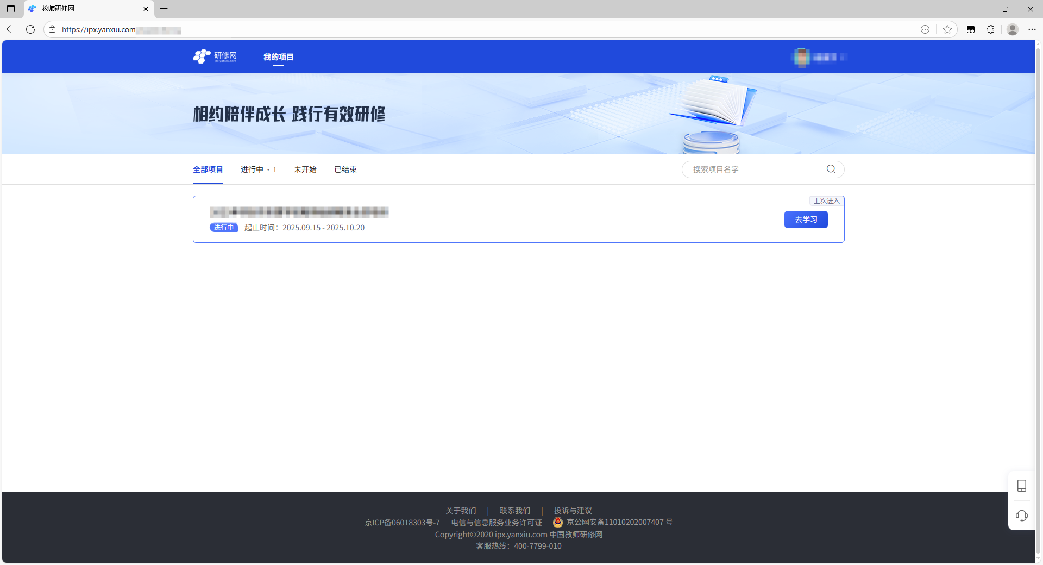Add page to favorites with star icon

click(947, 29)
